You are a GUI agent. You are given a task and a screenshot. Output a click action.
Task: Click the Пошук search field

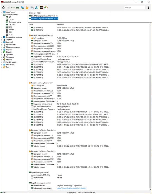click(135, 7)
